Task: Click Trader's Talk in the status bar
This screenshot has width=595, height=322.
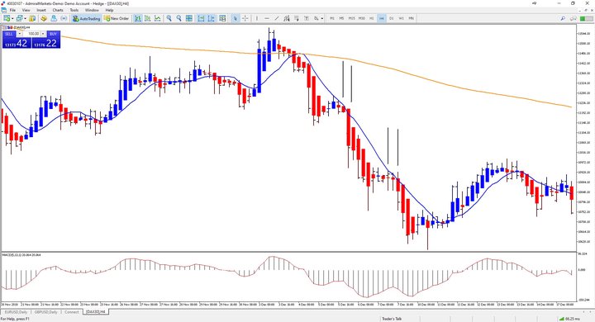Action: tap(392, 319)
